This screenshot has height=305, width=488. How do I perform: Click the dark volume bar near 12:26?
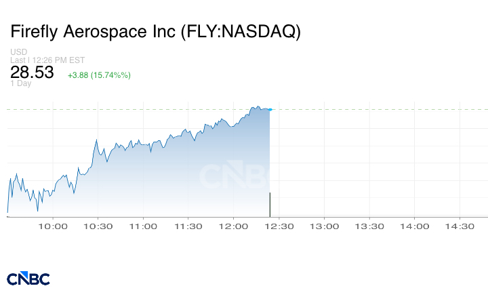(270, 204)
